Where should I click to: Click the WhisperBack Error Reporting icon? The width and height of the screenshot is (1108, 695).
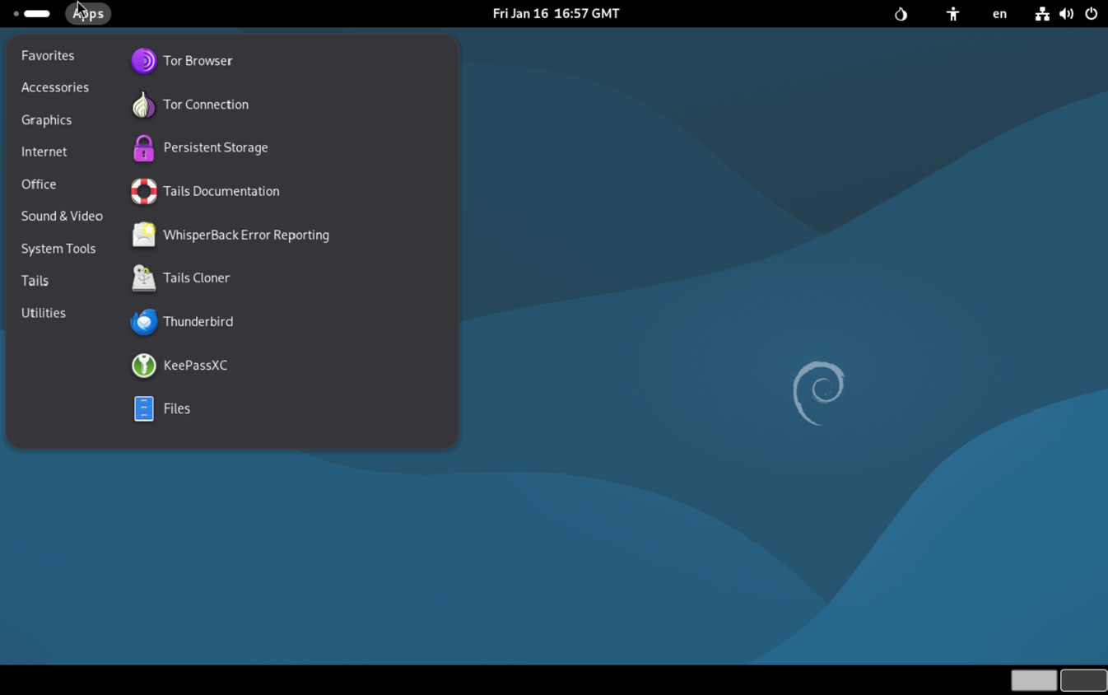[144, 235]
